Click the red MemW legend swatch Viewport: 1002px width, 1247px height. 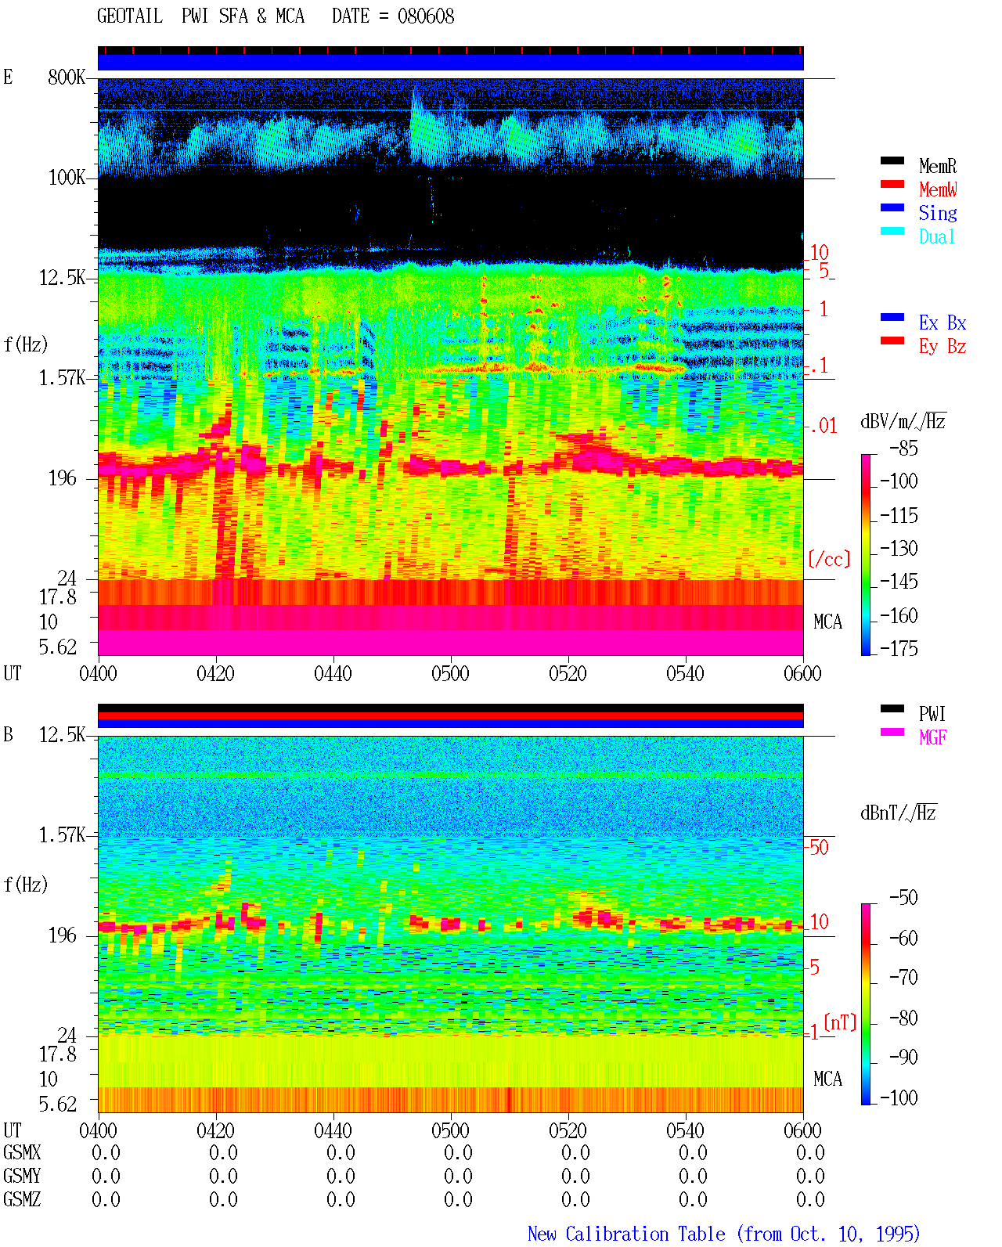coord(892,184)
